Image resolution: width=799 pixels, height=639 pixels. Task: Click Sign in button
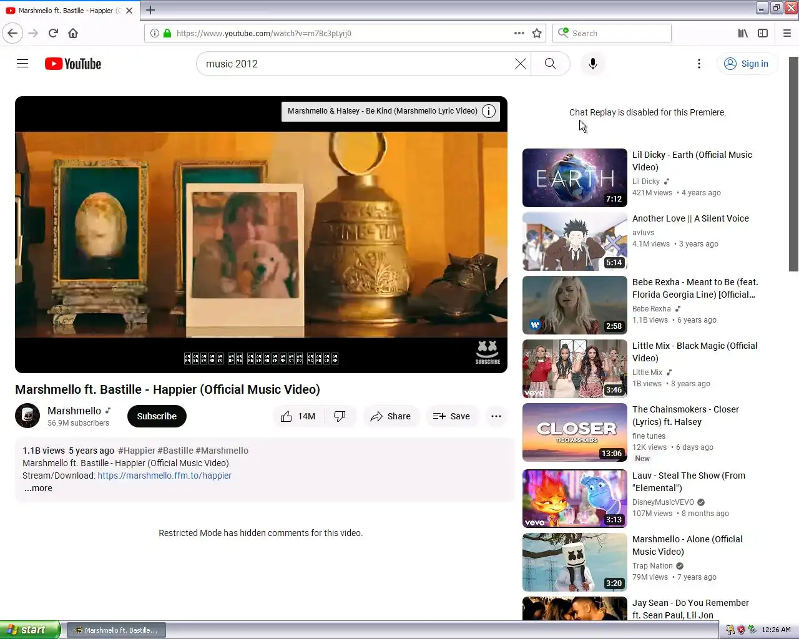point(747,64)
